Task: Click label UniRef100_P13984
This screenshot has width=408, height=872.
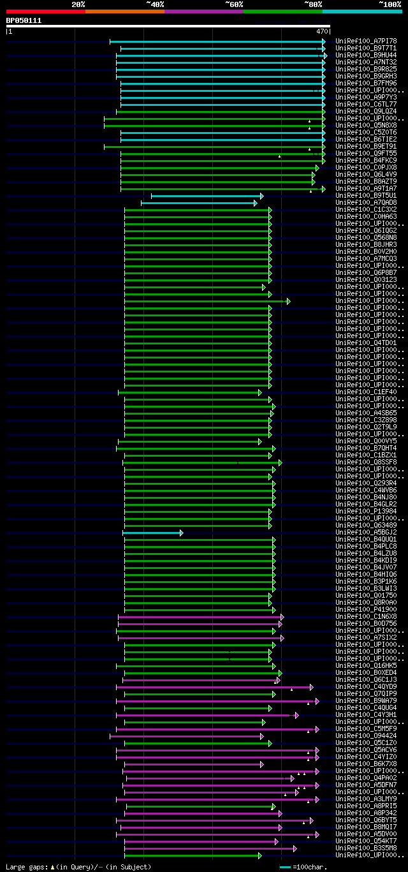Action: (x=366, y=511)
